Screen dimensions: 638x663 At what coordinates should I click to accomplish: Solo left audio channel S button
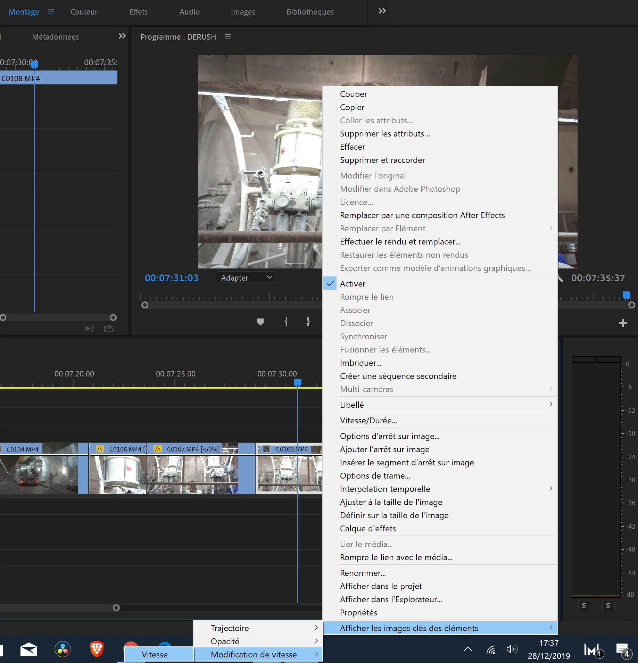[584, 606]
